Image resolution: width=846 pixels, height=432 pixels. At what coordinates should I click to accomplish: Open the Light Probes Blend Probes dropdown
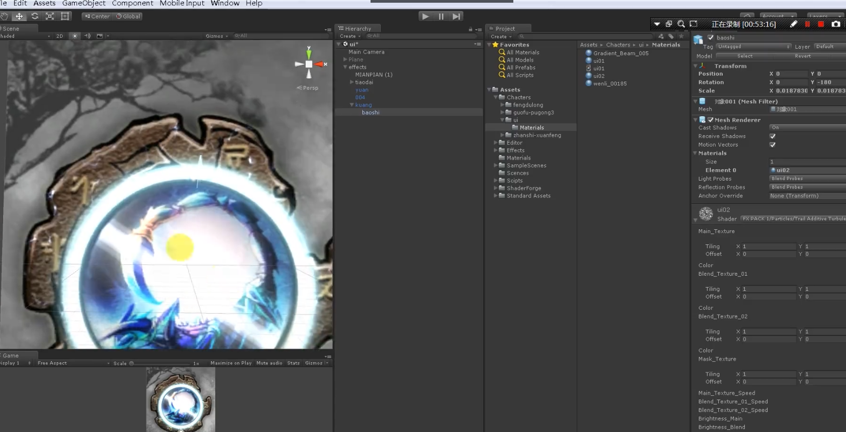tap(808, 178)
